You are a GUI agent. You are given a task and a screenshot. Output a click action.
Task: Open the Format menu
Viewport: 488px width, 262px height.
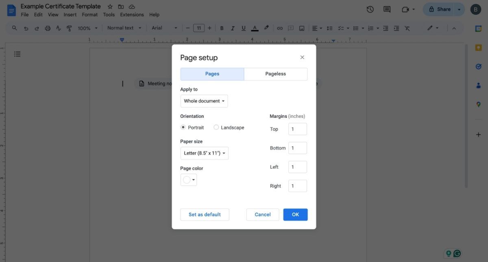click(89, 14)
